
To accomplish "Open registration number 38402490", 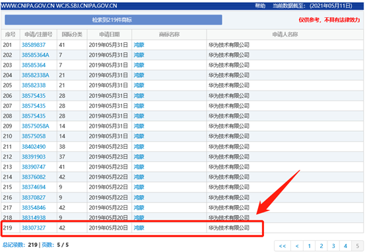I will pos(34,147).
